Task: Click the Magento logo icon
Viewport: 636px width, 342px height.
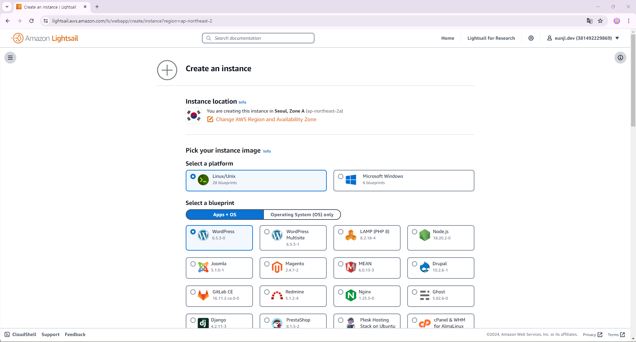Action: 277,267
